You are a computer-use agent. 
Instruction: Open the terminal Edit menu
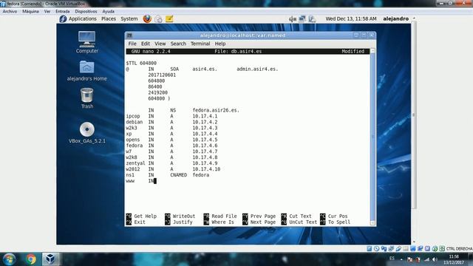(x=146, y=44)
